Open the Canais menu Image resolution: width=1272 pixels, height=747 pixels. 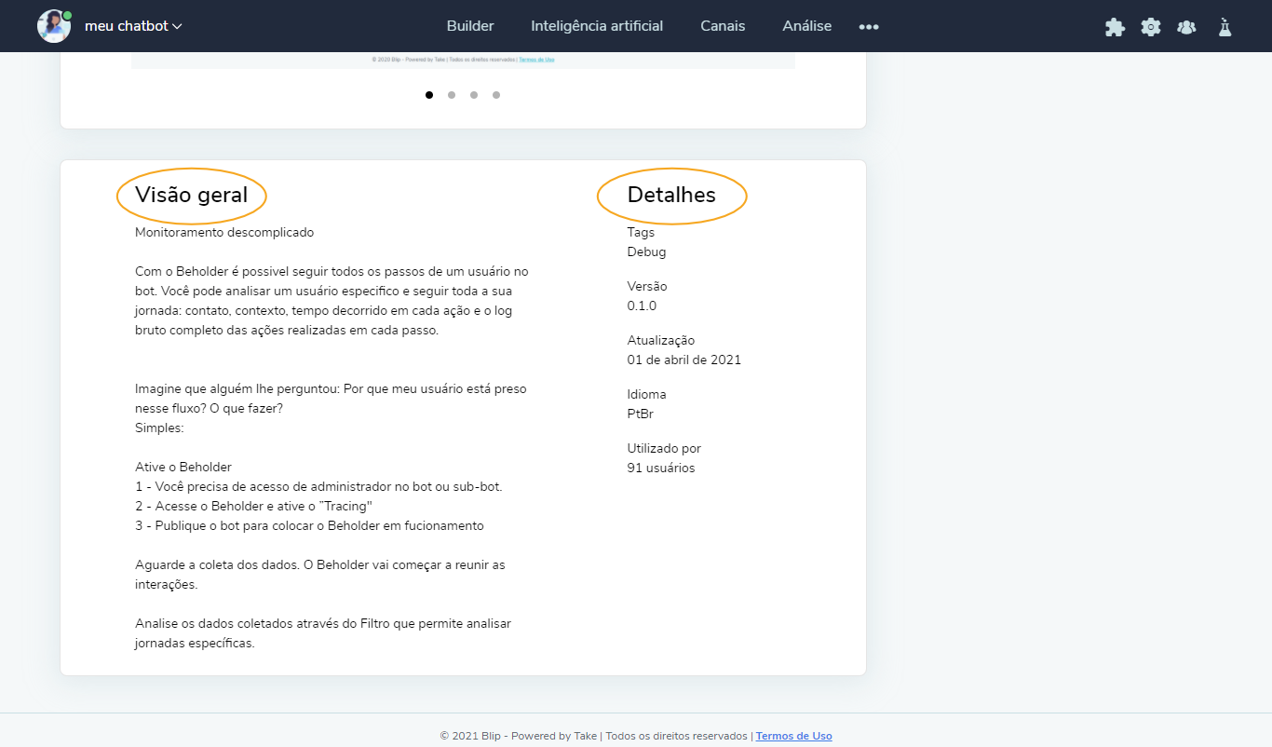tap(723, 26)
